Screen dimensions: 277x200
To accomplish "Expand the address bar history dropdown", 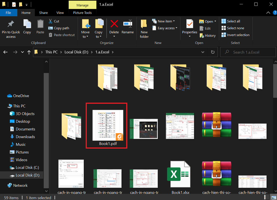I will coord(203,52).
